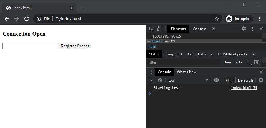Switch to the top Console panel tab
The height and width of the screenshot is (128, 266).
pyautogui.click(x=199, y=29)
